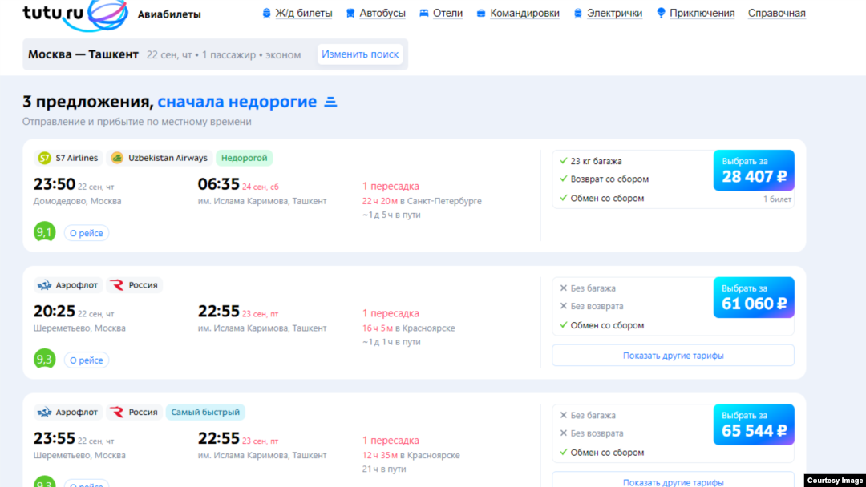
Task: Open Командировки section
Action: pos(524,14)
